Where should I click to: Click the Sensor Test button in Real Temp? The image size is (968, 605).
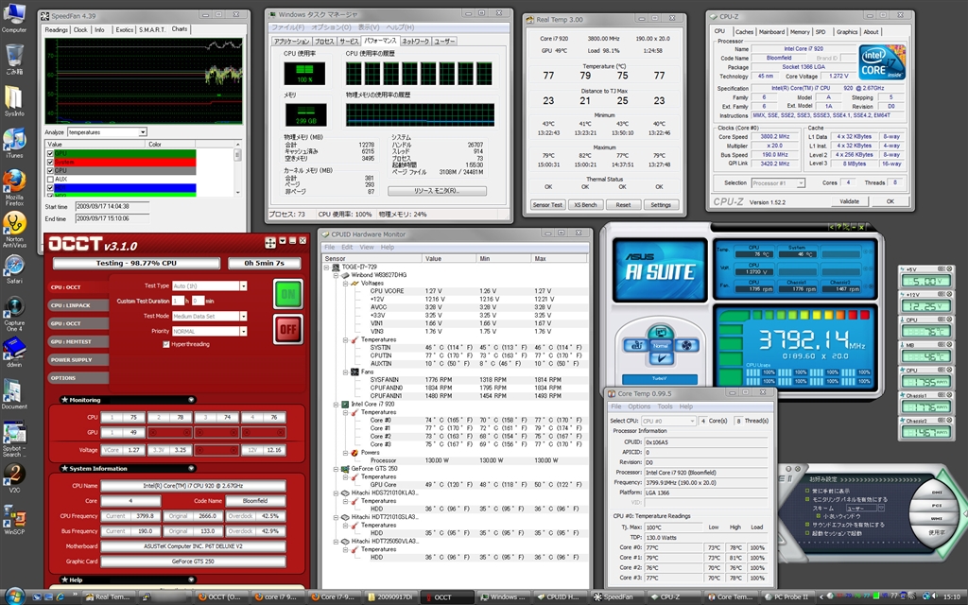[x=548, y=204]
